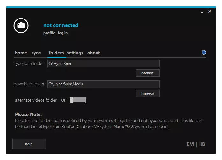This screenshot has width=222, height=160.
Task: Toggle the alternate videos folder switch
Action: click(x=78, y=100)
